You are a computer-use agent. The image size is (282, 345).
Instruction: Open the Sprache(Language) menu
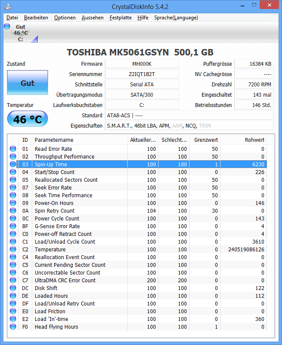pyautogui.click(x=176, y=18)
